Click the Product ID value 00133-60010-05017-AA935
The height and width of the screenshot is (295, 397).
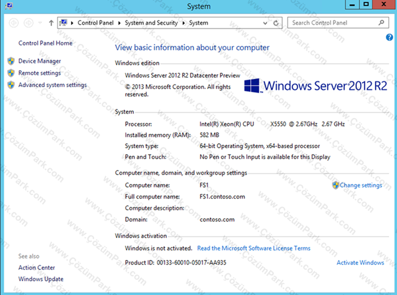tap(192, 263)
